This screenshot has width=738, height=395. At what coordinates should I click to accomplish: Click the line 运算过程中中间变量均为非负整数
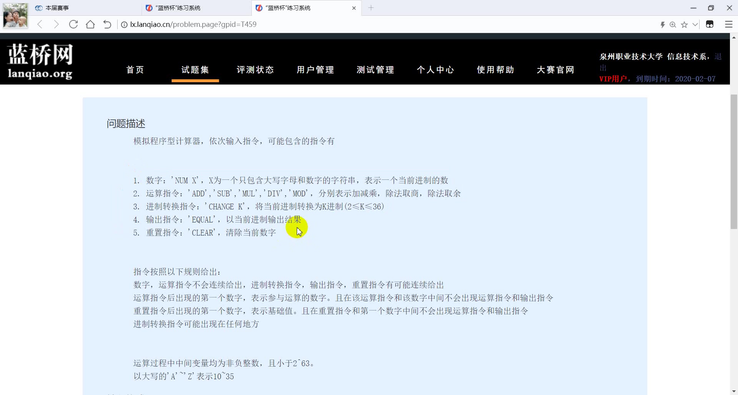224,363
